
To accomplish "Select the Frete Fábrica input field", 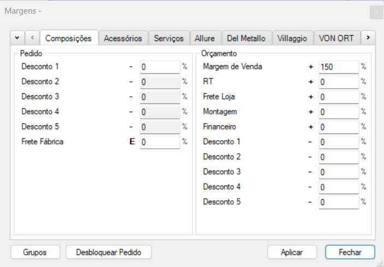I will [x=159, y=142].
